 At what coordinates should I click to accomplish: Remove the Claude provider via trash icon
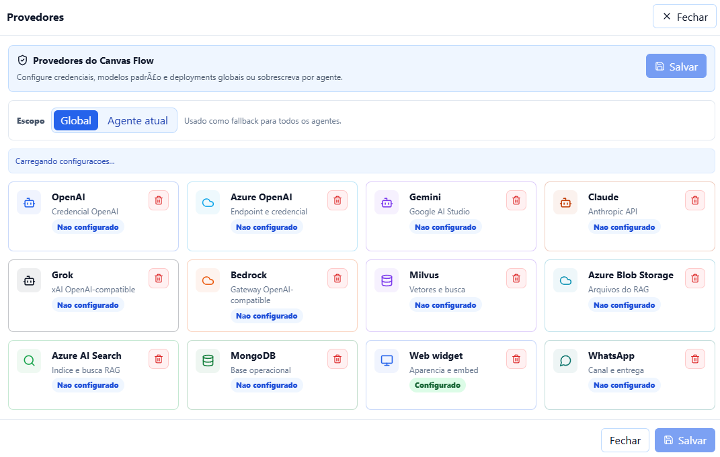point(695,200)
